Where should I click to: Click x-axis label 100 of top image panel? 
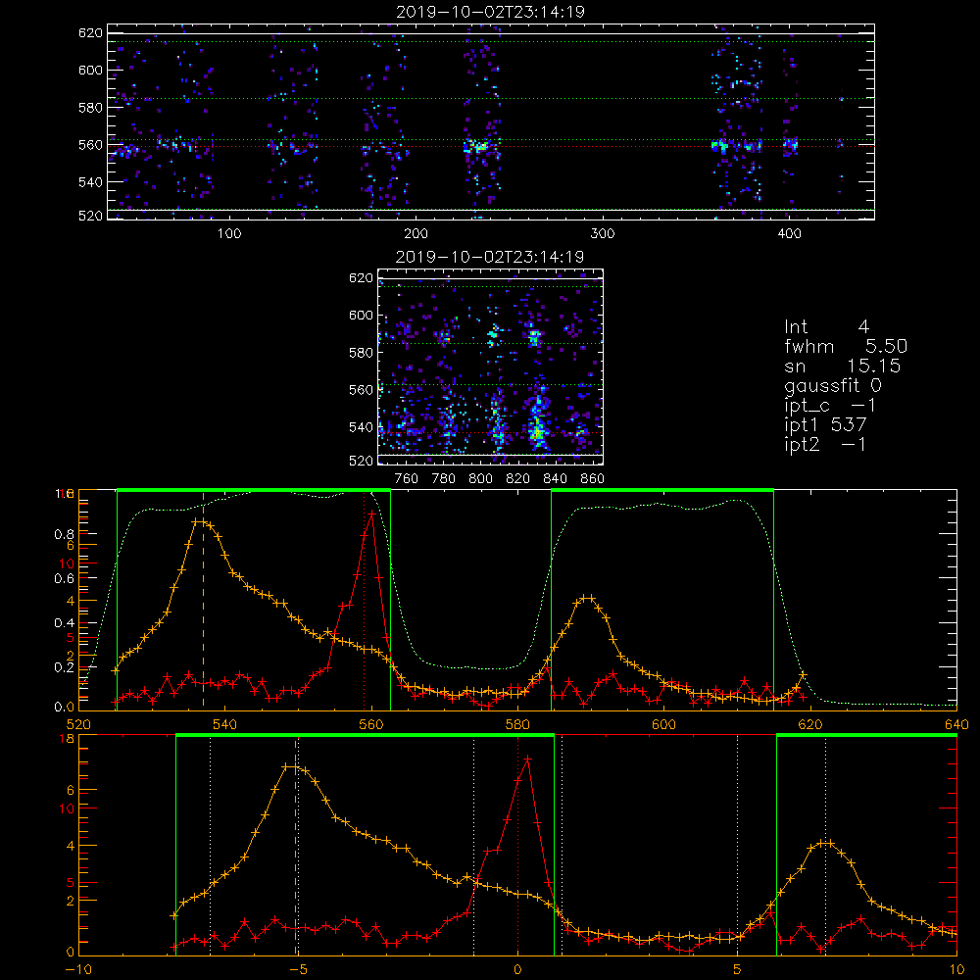click(x=229, y=234)
